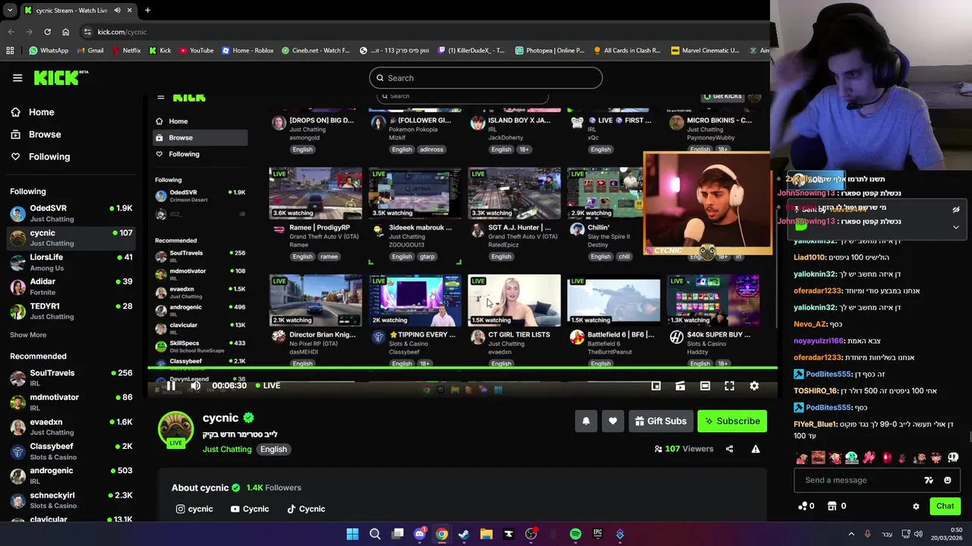Screen dimensions: 972x546
Task: Share the cycnic stream
Action: [729, 449]
